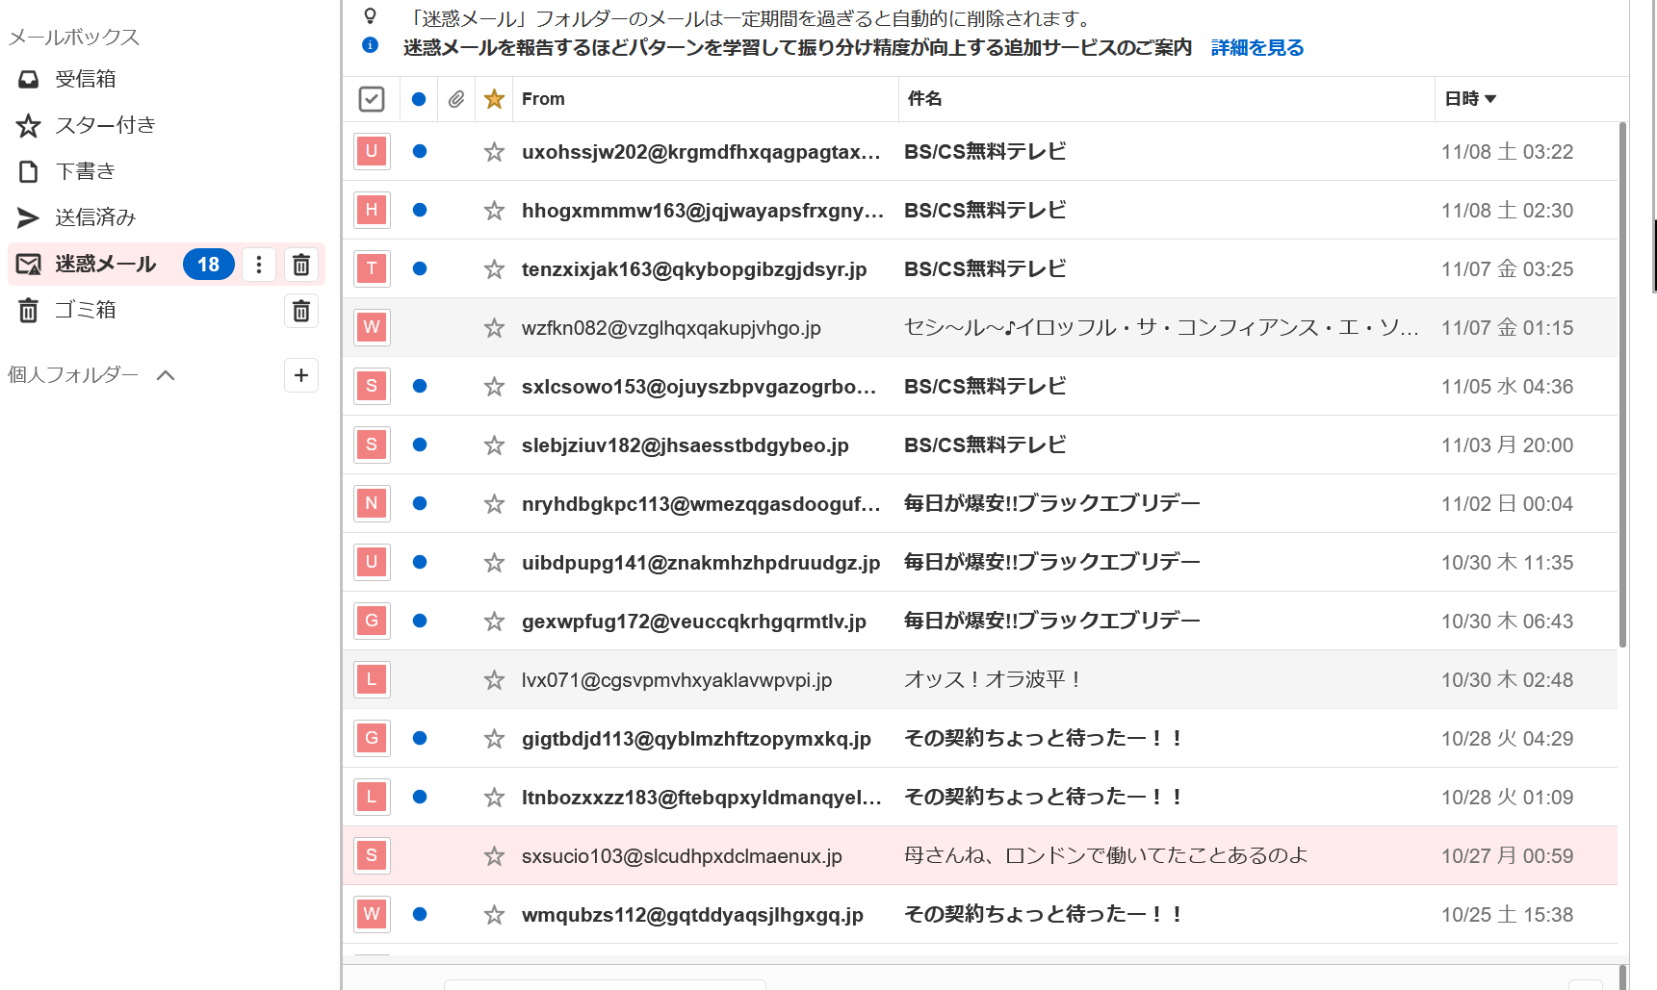Image resolution: width=1657 pixels, height=990 pixels.
Task: Select the avatar checkbox for wzfkn082 email
Action: (x=372, y=327)
